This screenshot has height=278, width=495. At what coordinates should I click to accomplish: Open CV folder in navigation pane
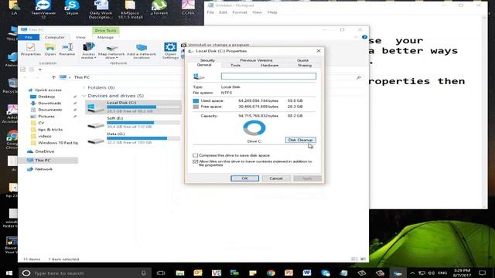pyautogui.click(x=41, y=123)
